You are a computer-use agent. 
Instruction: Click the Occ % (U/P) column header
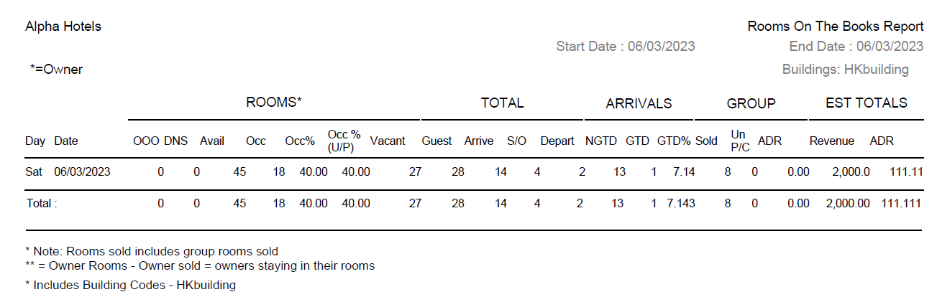click(x=344, y=141)
